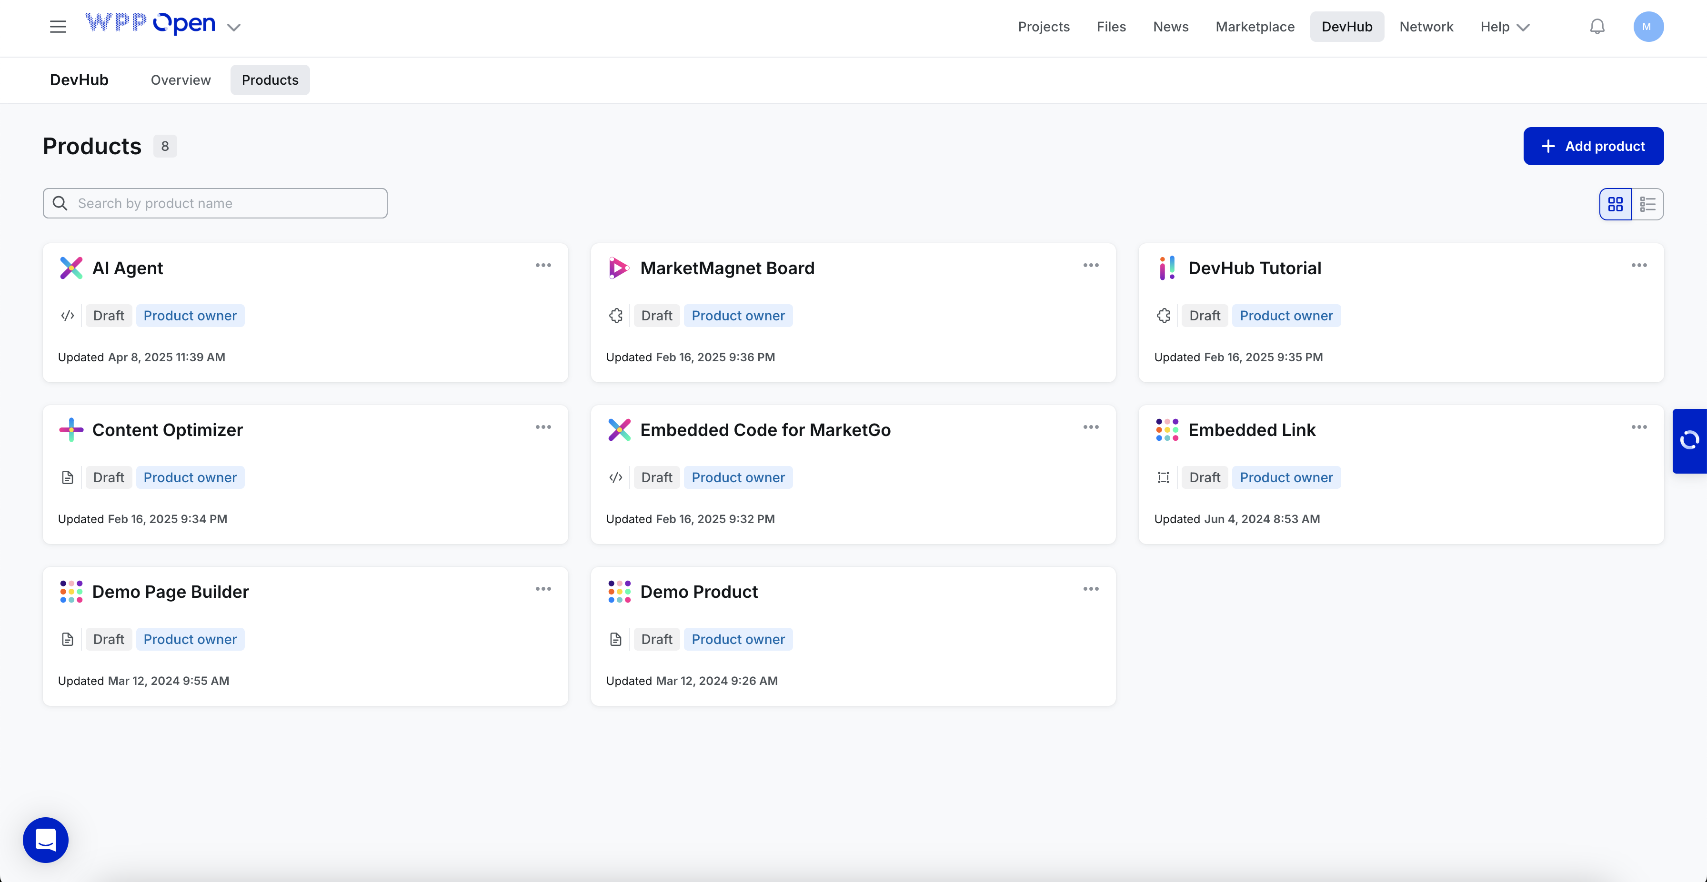The width and height of the screenshot is (1707, 882).
Task: Switch to grid view layout
Action: 1615,204
